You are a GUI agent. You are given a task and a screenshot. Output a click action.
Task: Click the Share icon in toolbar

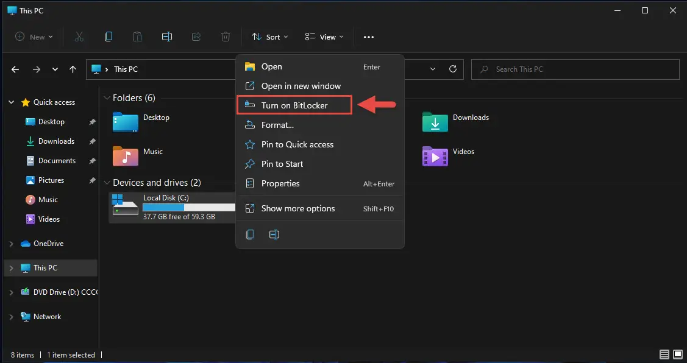coord(196,37)
